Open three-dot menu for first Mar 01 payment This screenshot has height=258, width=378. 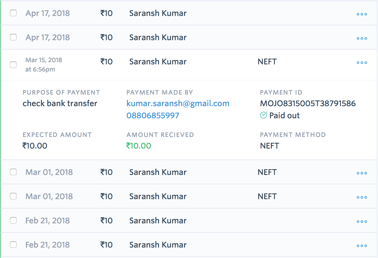point(362,173)
